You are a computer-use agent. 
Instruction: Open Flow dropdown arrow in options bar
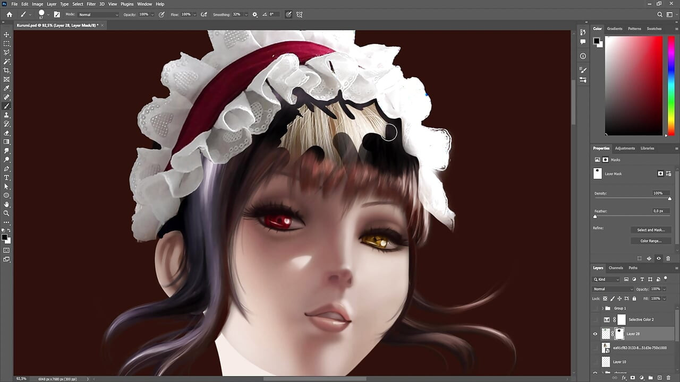(194, 14)
